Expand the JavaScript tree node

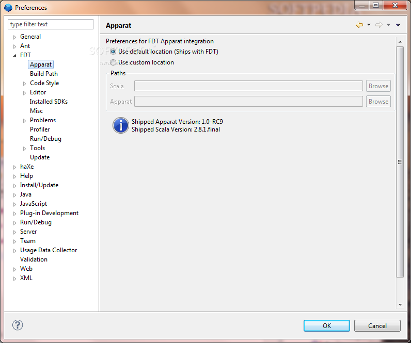[x=14, y=204]
